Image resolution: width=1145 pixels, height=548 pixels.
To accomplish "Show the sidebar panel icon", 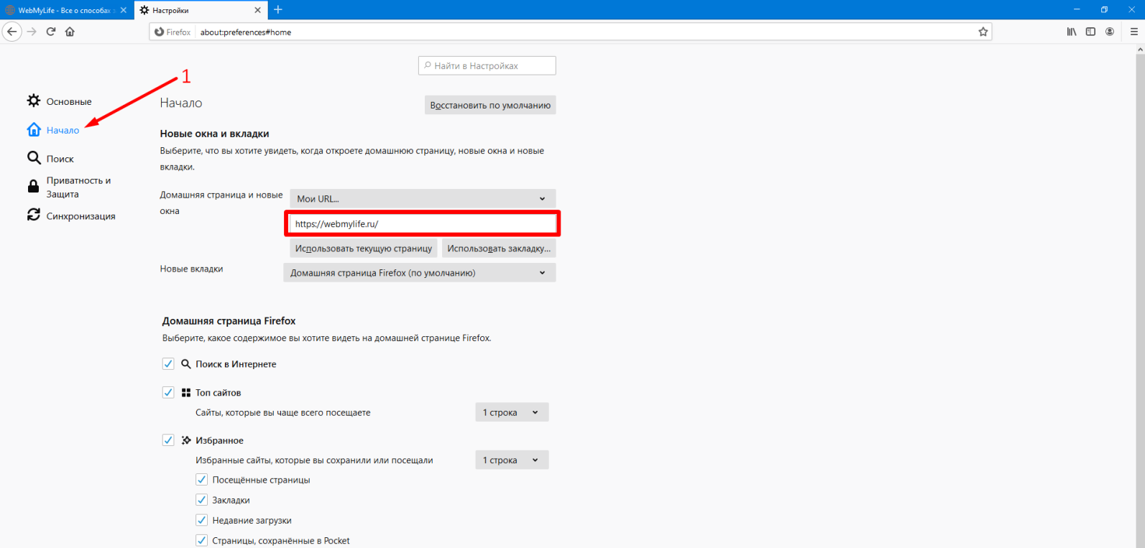I will (x=1090, y=32).
